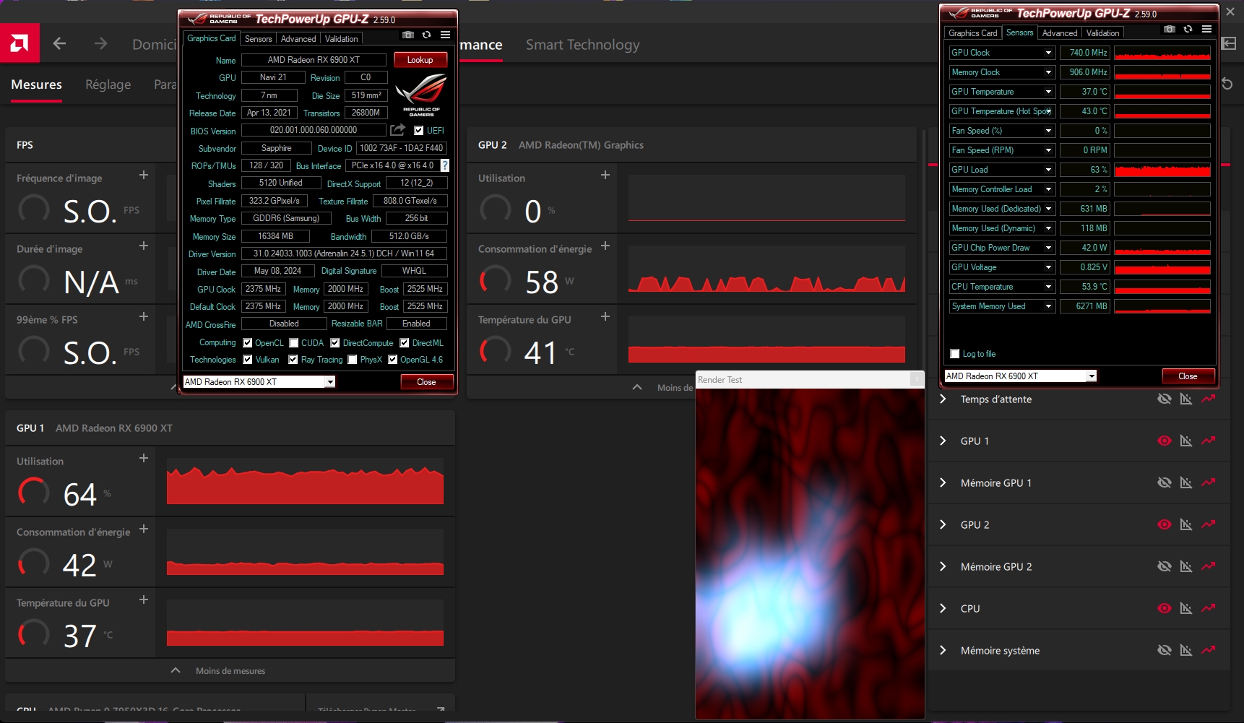Click the AMD logo home icon
The image size is (1244, 723).
pyautogui.click(x=20, y=43)
